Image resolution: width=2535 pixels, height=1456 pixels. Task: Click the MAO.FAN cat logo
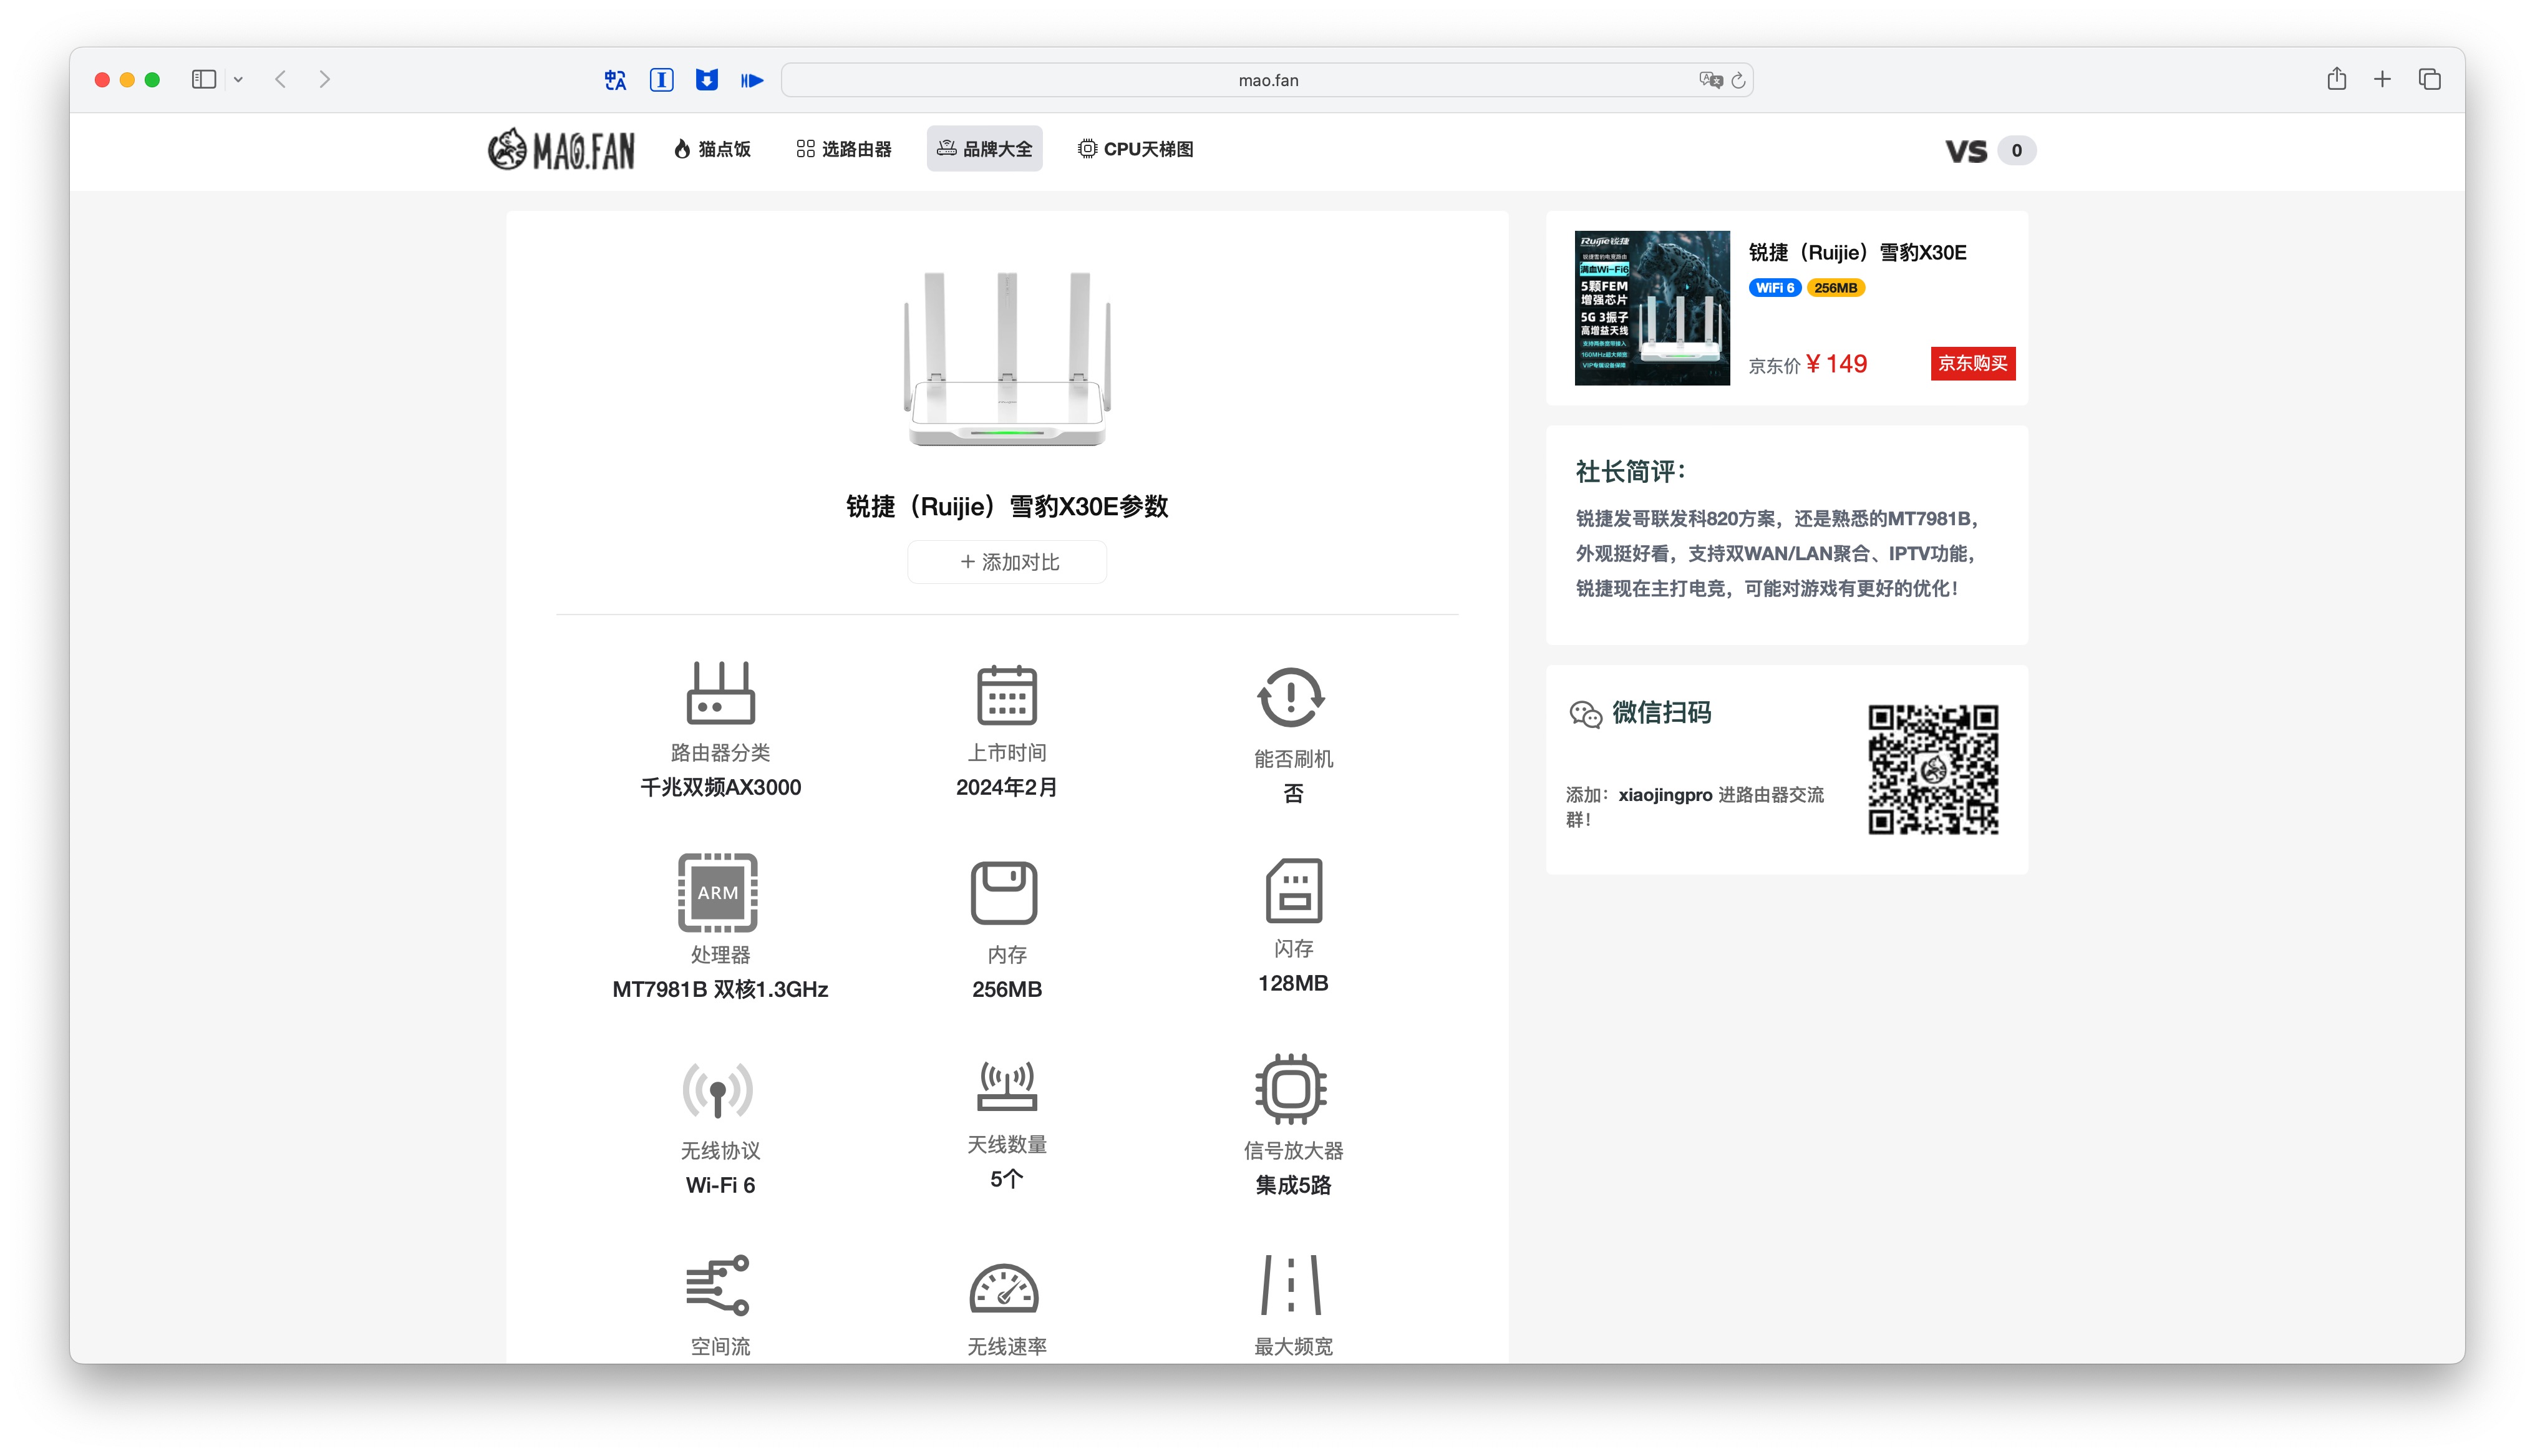click(x=561, y=149)
